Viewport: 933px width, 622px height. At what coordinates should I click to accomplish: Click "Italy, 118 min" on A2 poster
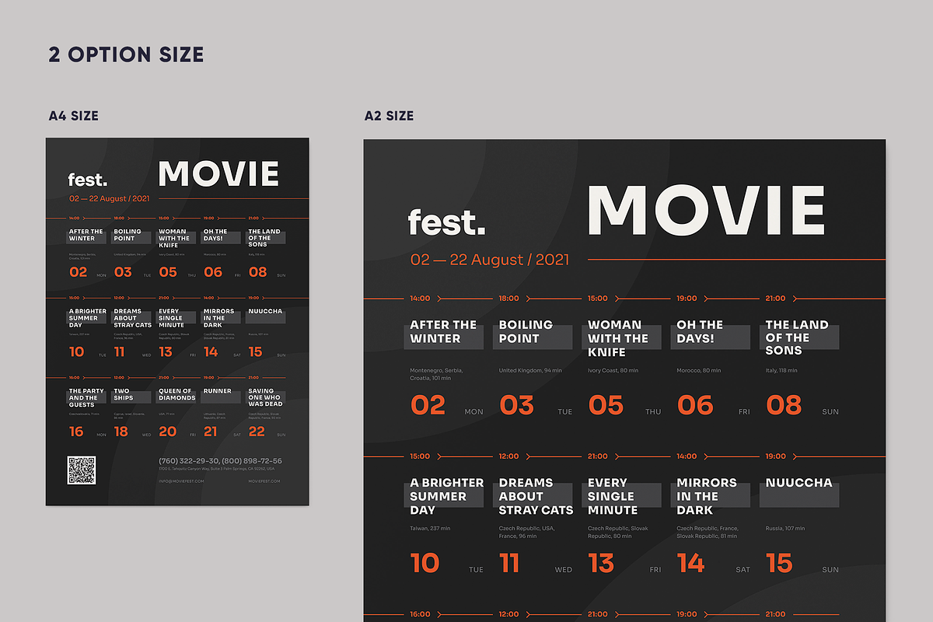pos(782,371)
